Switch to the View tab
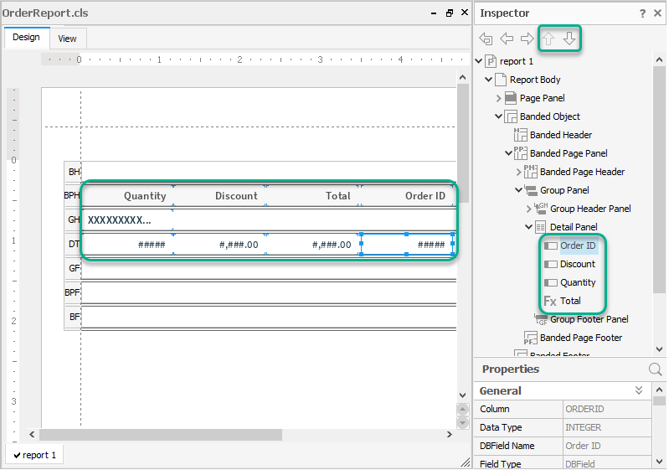This screenshot has height=470, width=669. tap(68, 39)
